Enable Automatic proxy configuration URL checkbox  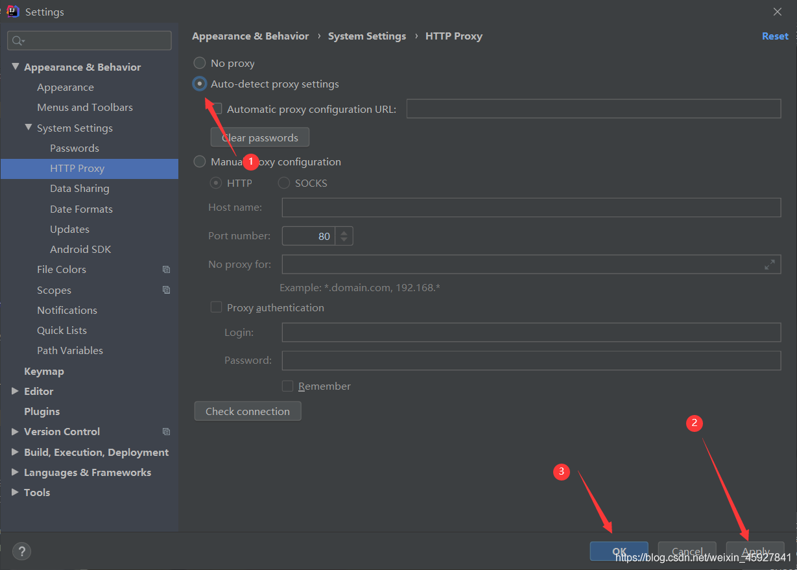tap(216, 109)
